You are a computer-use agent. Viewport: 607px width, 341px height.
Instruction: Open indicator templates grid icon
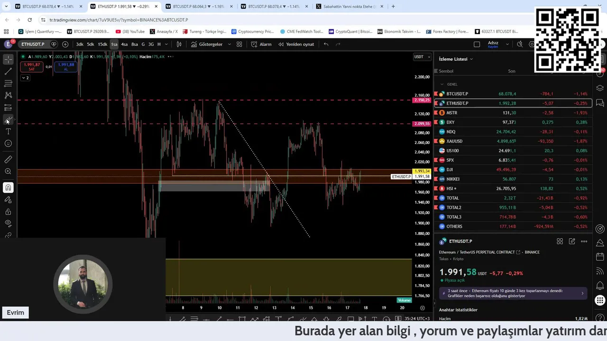239,44
